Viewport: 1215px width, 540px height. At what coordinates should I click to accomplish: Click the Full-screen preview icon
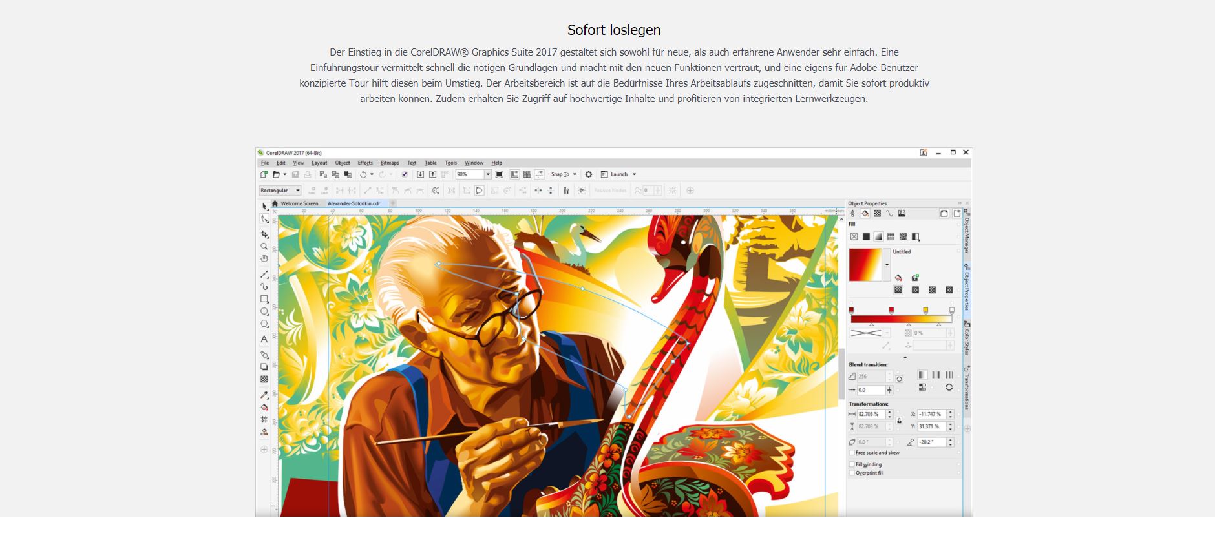point(499,174)
